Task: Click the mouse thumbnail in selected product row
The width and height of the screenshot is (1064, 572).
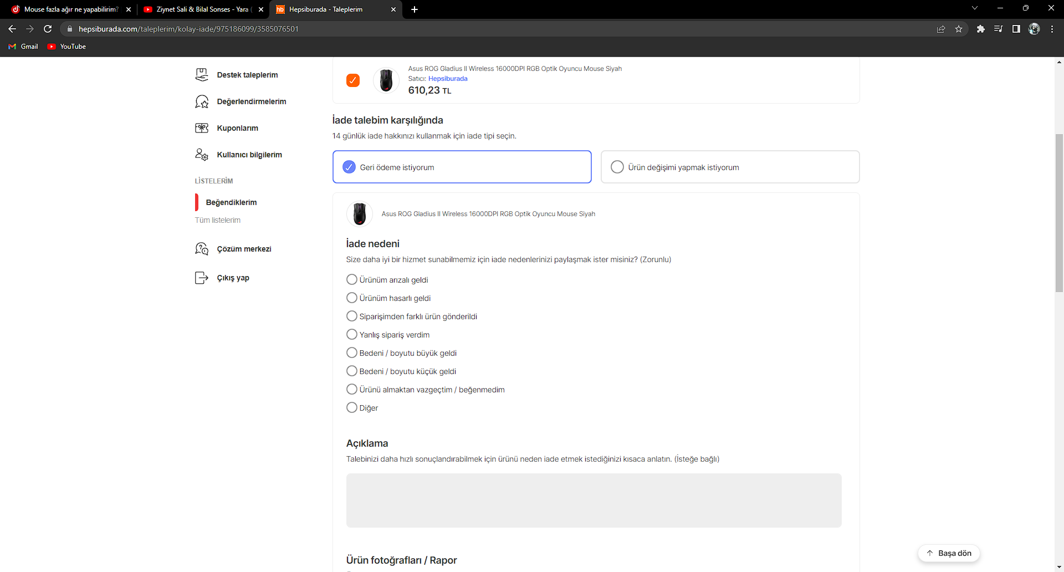Action: pyautogui.click(x=386, y=80)
